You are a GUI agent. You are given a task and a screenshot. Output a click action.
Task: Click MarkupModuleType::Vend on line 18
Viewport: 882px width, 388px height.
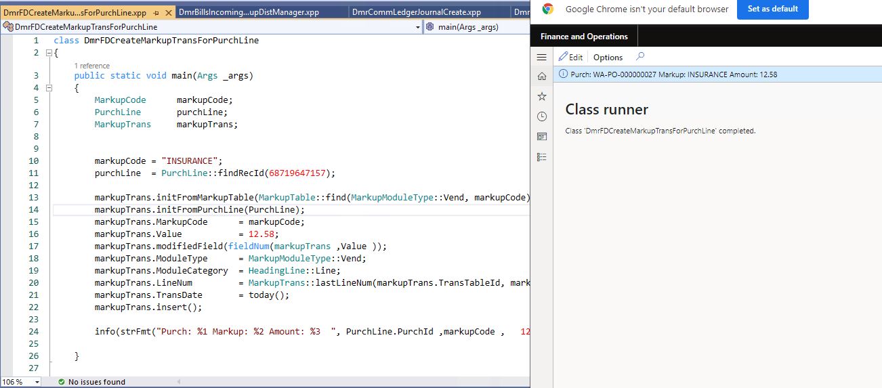point(305,259)
